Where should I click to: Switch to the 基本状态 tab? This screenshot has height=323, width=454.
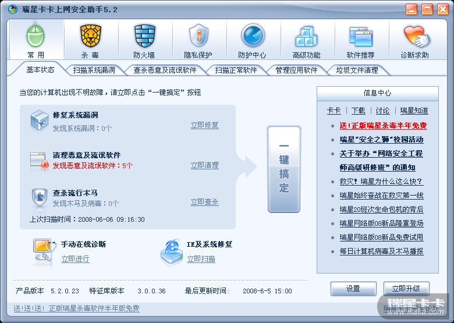pyautogui.click(x=40, y=70)
